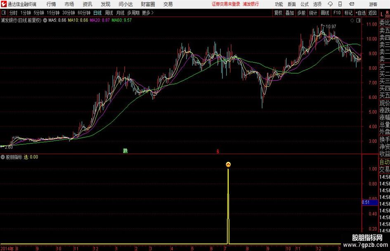
Task: Switch to 月线 monthly period
Action: click(120, 13)
